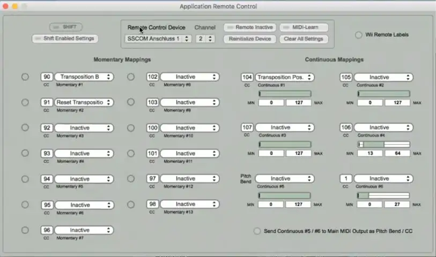The width and height of the screenshot is (436, 257).
Task: Select radio button for Momentary #8
Action: pyautogui.click(x=131, y=77)
